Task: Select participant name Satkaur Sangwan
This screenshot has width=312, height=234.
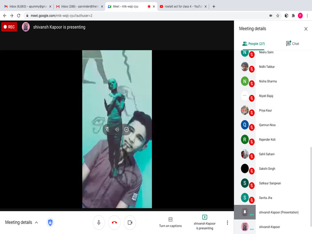Action: (270, 183)
